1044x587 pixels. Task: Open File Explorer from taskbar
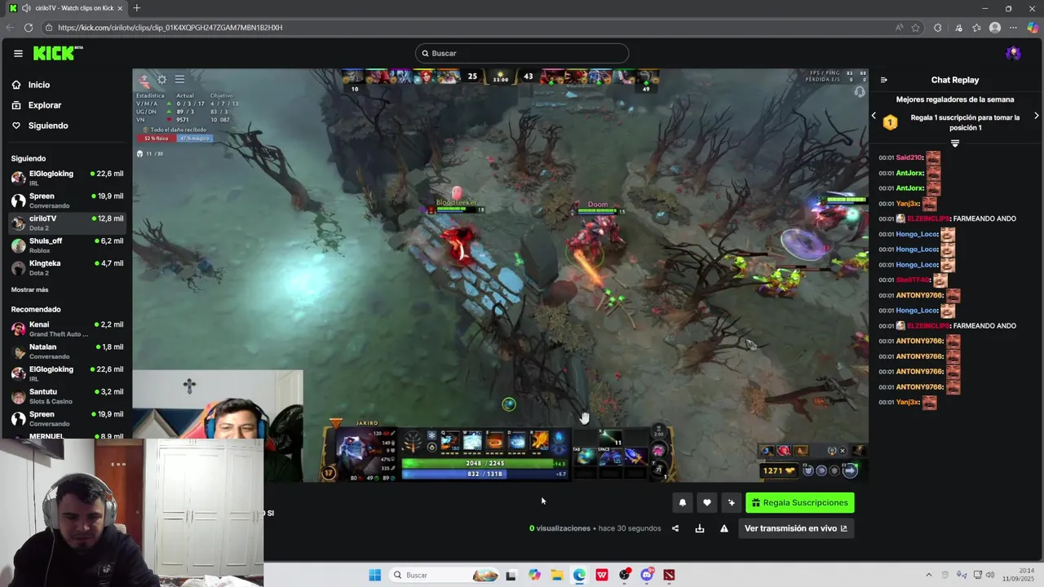coord(557,575)
